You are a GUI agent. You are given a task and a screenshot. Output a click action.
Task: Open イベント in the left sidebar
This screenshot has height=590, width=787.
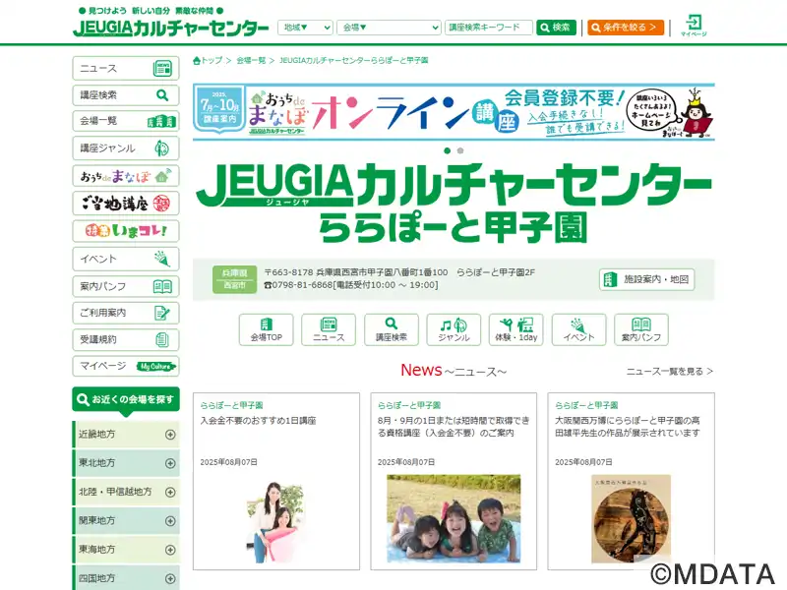click(x=126, y=259)
